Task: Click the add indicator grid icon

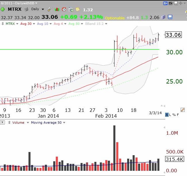Action: tap(71, 10)
